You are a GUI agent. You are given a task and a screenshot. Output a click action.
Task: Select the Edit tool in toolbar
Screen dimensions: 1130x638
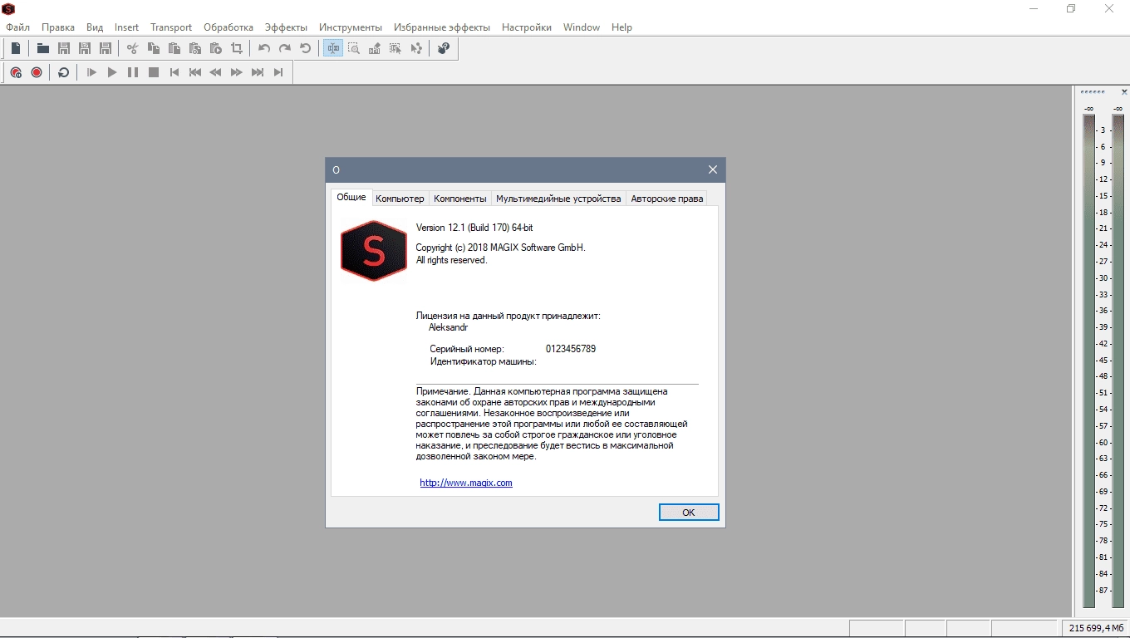coord(333,48)
